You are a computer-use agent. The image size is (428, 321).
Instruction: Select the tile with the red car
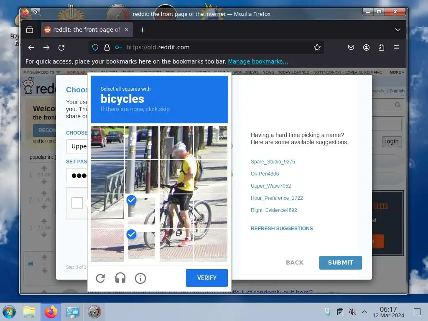click(107, 143)
